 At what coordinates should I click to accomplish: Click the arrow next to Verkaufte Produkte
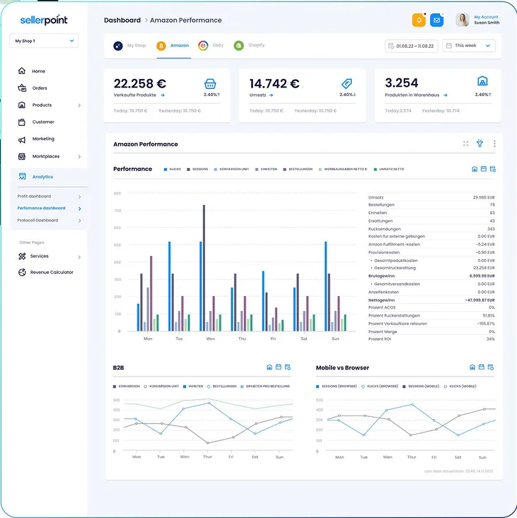tap(162, 95)
